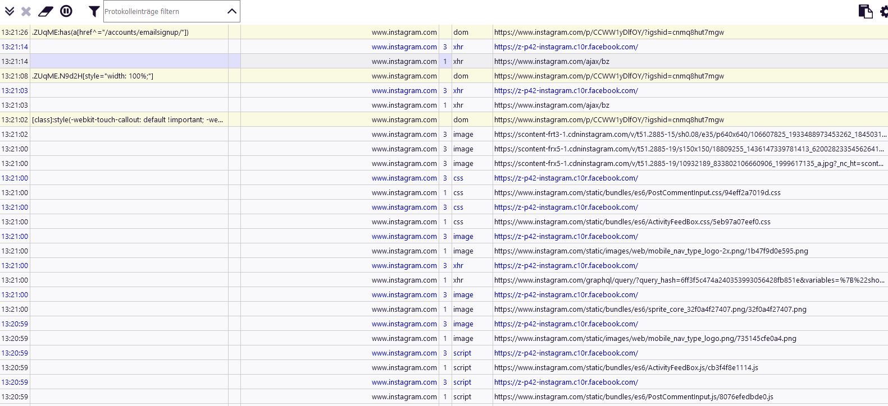Expand filter options with the chevron arrow

[x=232, y=11]
